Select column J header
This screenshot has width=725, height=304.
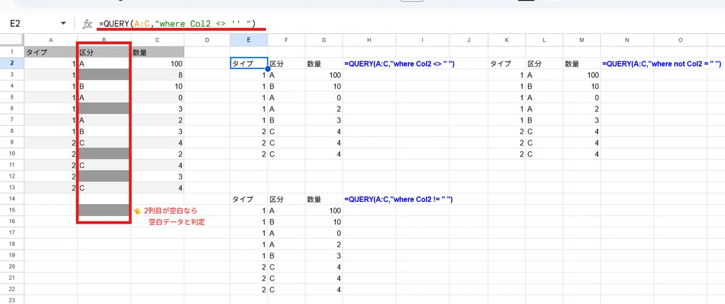[x=468, y=40]
